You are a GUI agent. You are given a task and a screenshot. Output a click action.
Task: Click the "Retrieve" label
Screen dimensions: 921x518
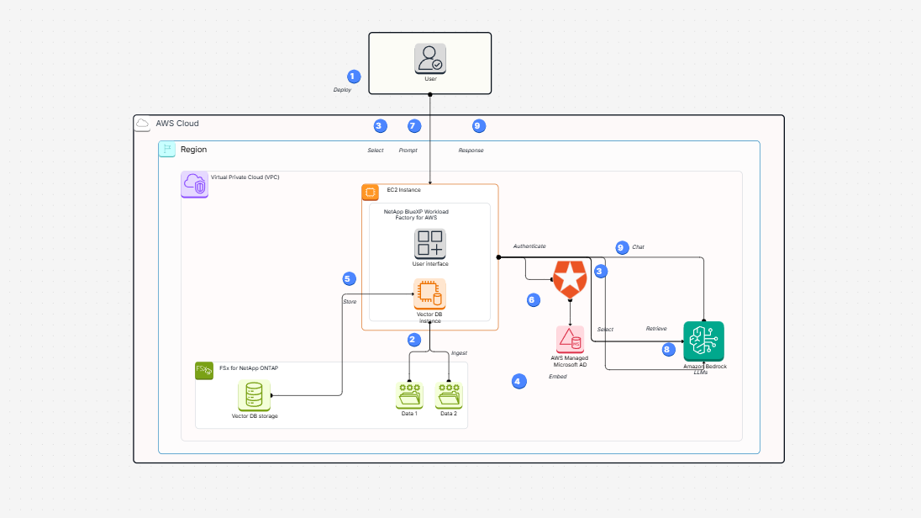point(656,329)
